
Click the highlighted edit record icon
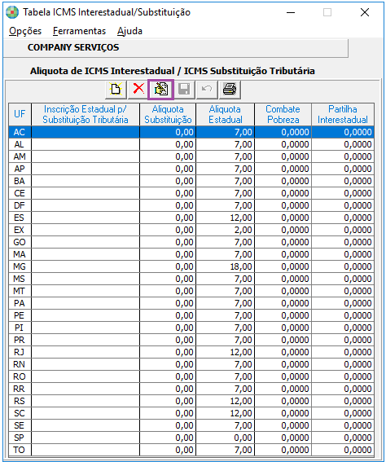click(161, 90)
